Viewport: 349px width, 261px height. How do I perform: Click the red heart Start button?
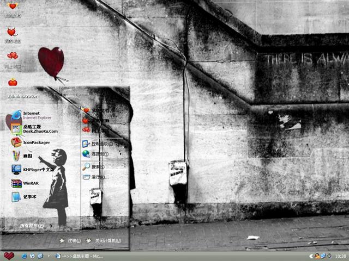9,256
